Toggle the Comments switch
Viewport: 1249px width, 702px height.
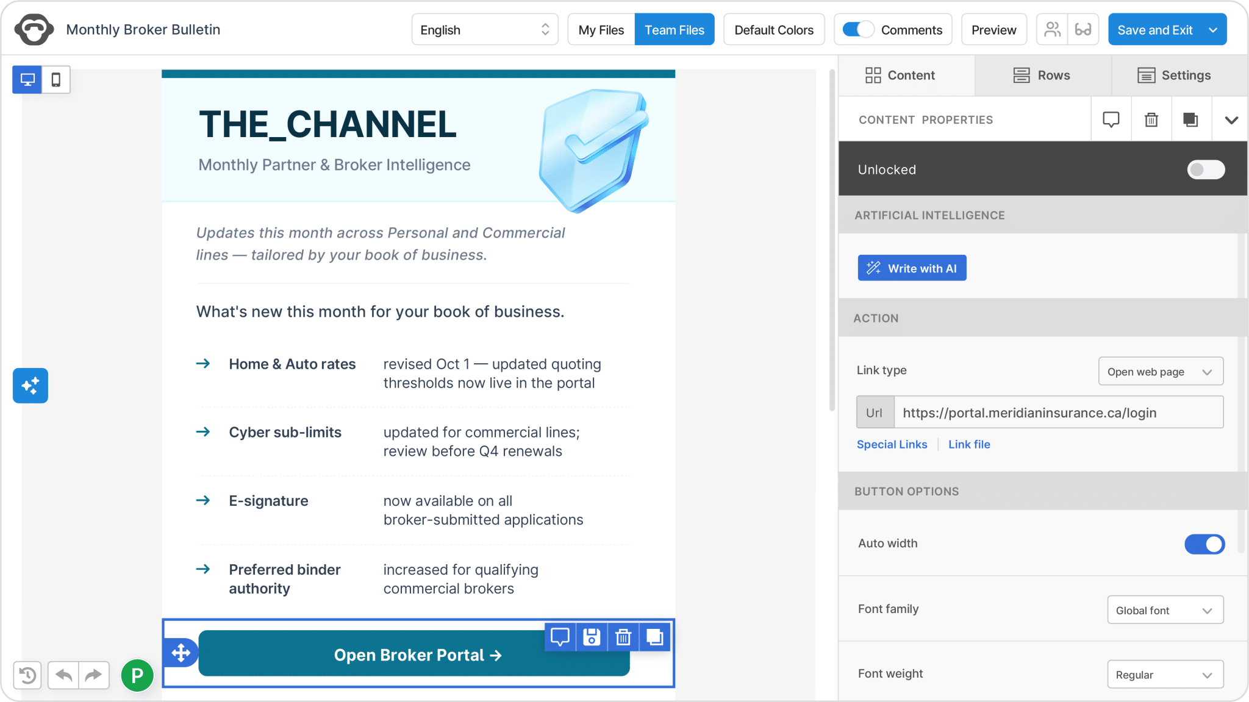click(858, 30)
